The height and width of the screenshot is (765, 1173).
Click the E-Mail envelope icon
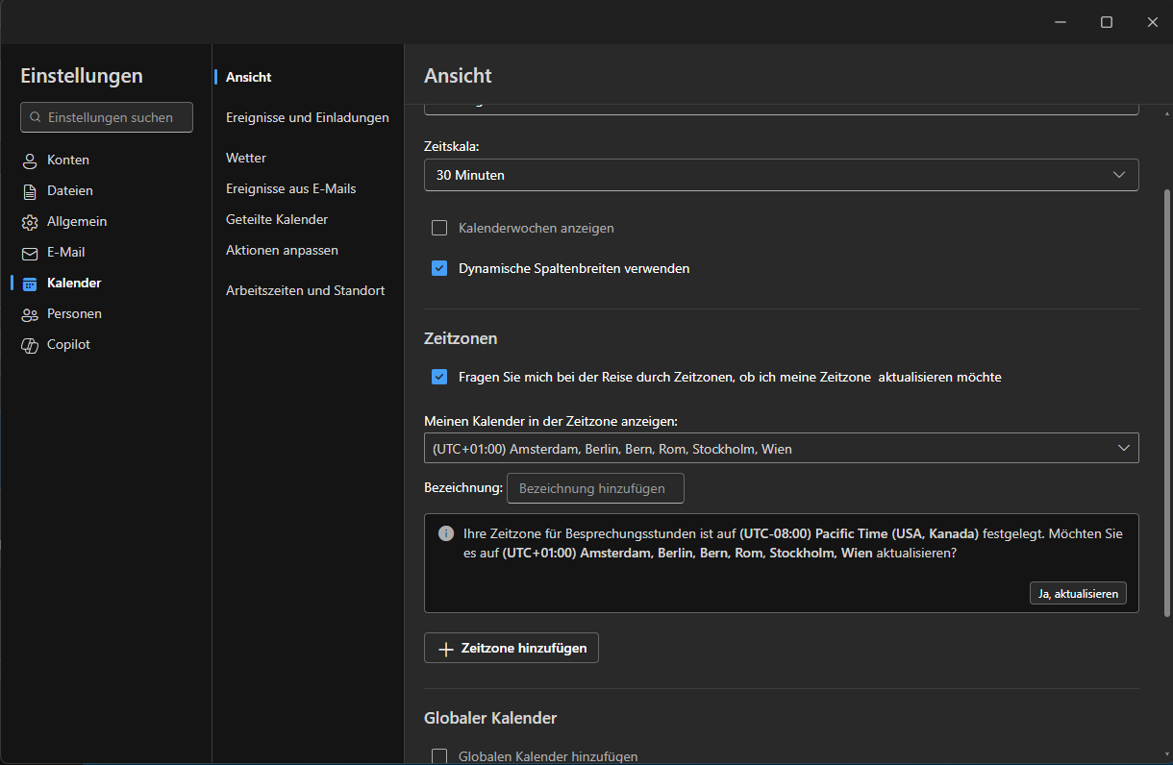coord(30,253)
